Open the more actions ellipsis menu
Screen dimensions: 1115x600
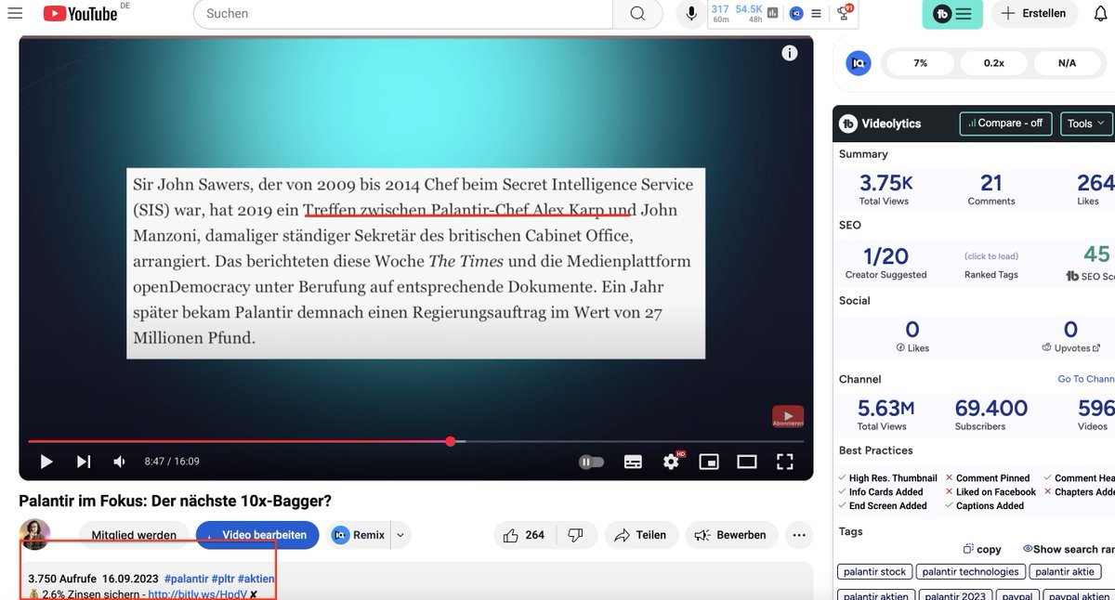799,535
